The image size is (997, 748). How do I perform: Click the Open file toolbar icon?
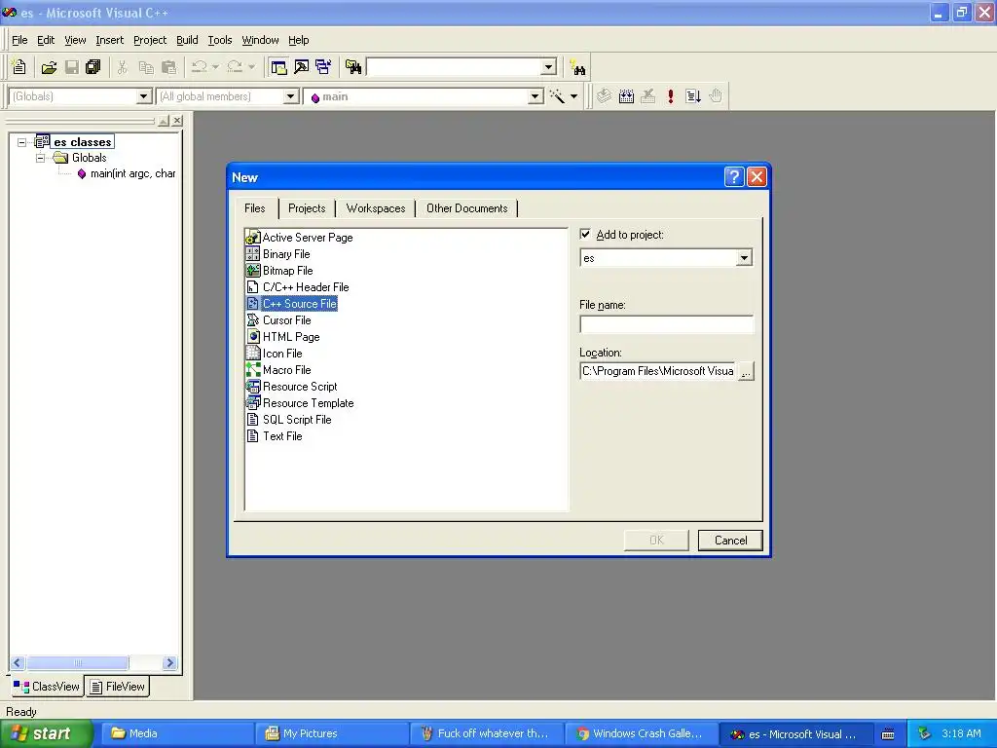(x=49, y=67)
